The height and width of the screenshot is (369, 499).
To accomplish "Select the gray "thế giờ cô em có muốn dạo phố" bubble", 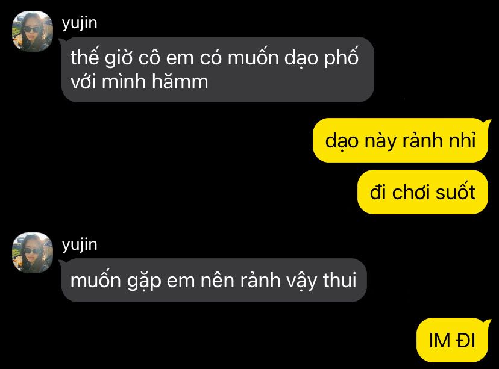I will (x=218, y=69).
